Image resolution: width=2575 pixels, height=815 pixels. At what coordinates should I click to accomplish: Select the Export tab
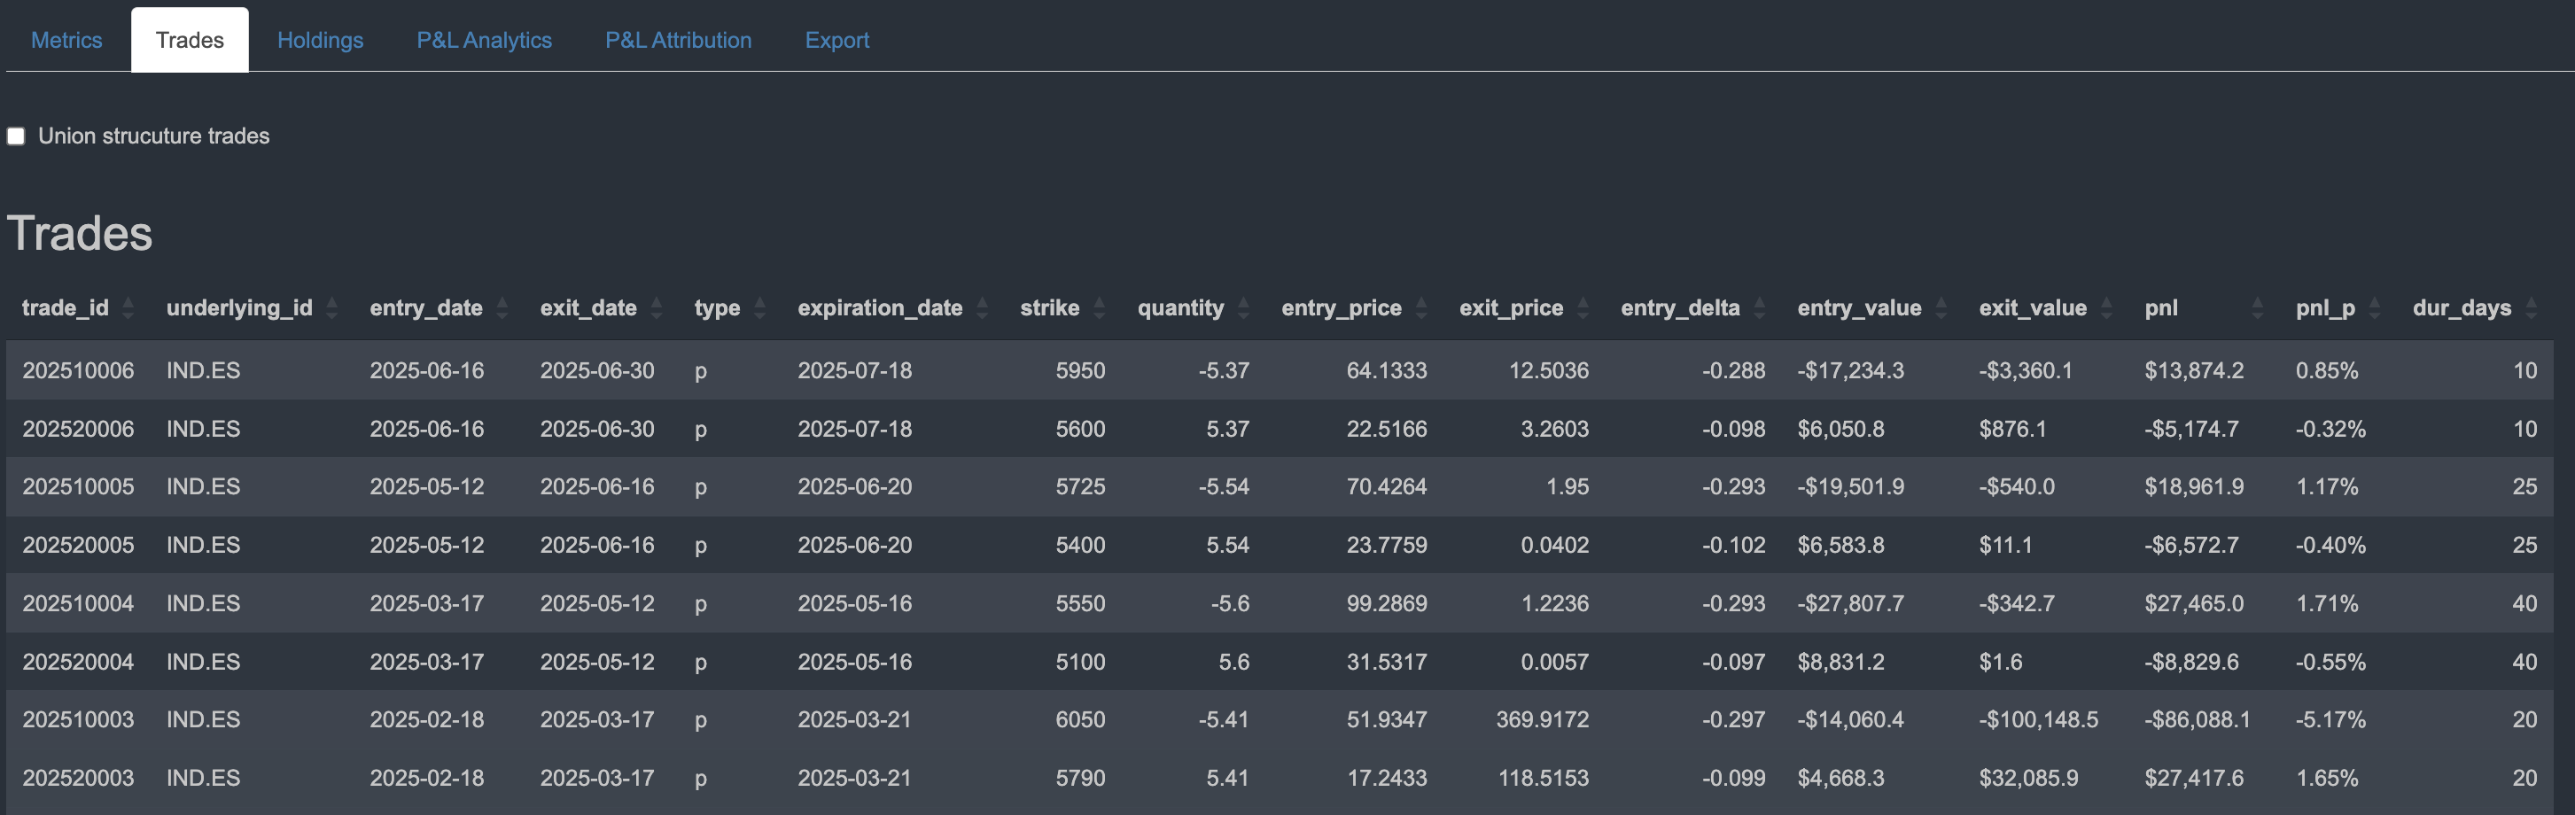point(836,40)
